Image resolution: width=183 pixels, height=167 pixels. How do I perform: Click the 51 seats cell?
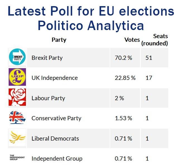pyautogui.click(x=149, y=58)
